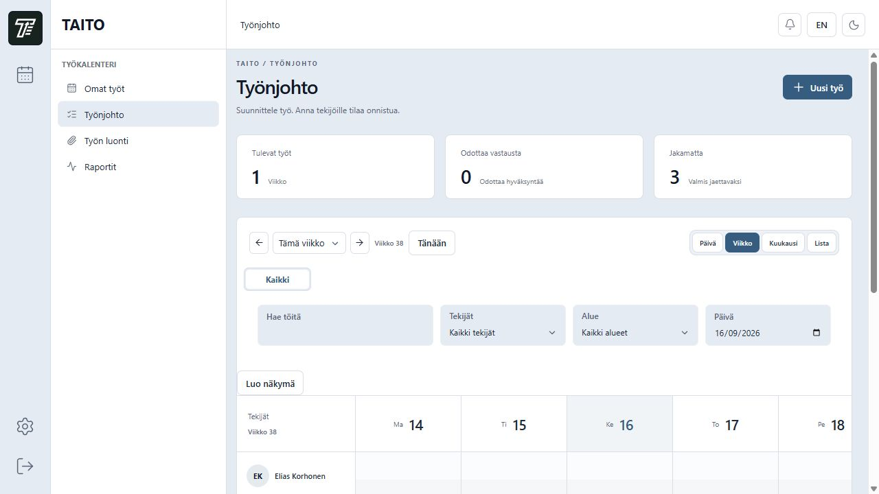This screenshot has width=879, height=494.
Task: Click the TAITO logo icon
Action: [25, 28]
